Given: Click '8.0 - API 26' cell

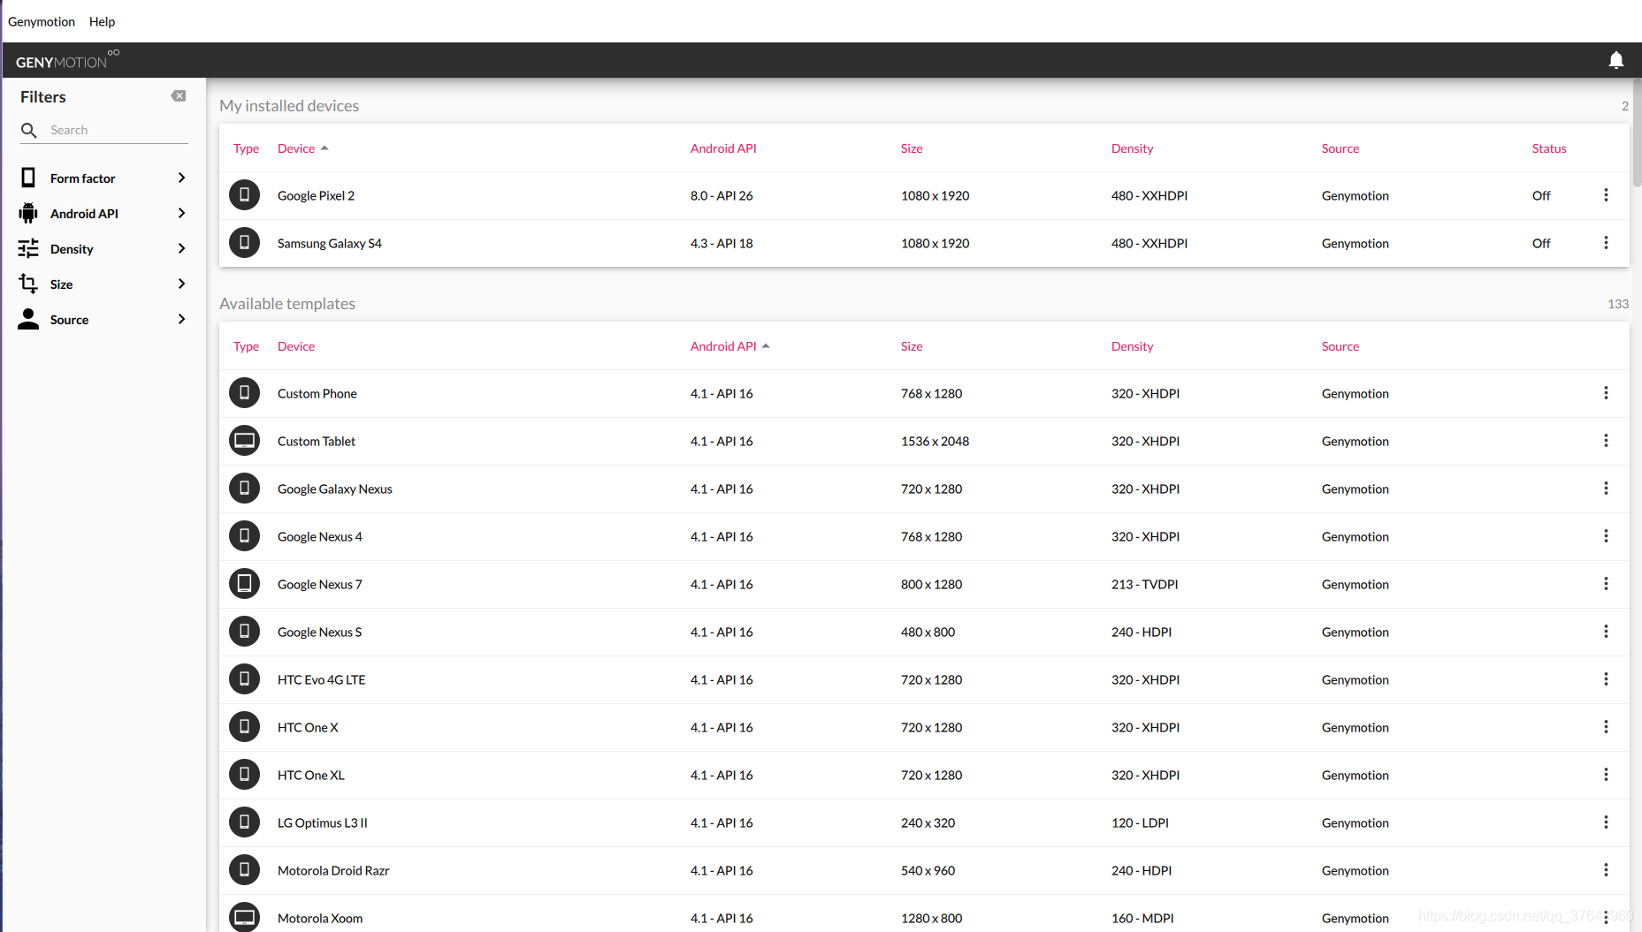Looking at the screenshot, I should tap(722, 195).
